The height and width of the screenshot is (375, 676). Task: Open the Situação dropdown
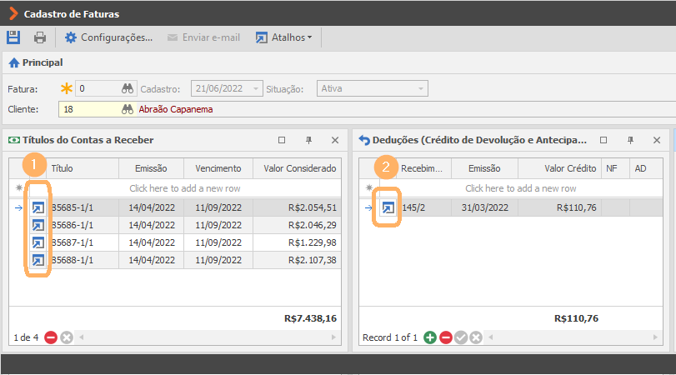tap(421, 89)
